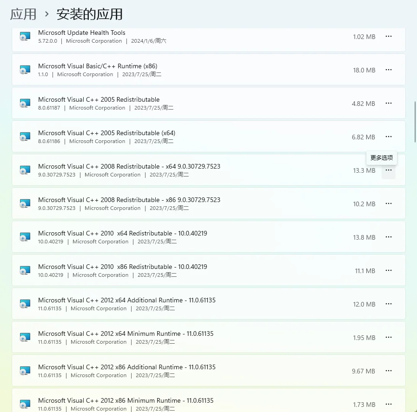This screenshot has height=412, width=417.
Task: Click the Visual C++ 2008 x86 app icon
Action: (25, 203)
